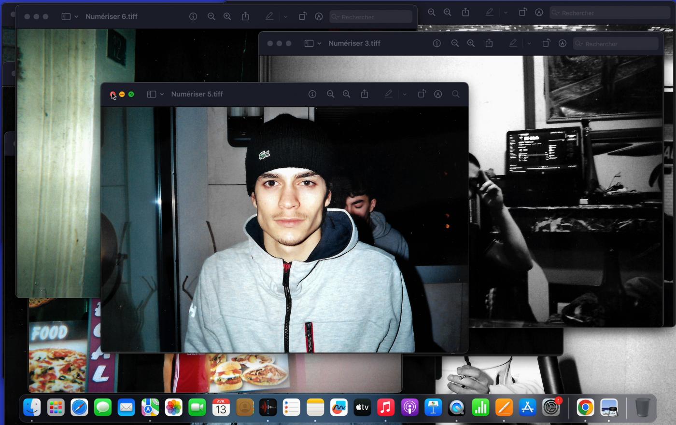Bring Numériser 3.tiff window to front via title
Image resolution: width=676 pixels, height=425 pixels.
pyautogui.click(x=354, y=43)
